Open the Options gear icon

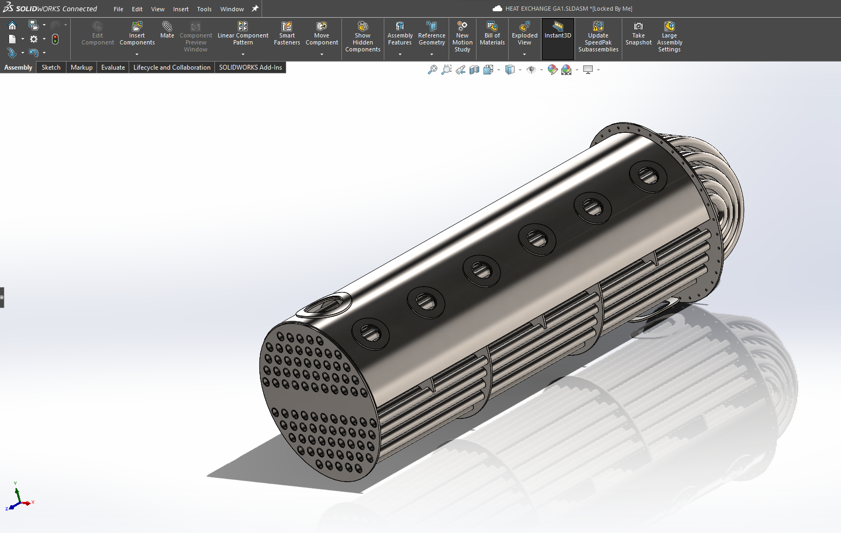tap(34, 39)
